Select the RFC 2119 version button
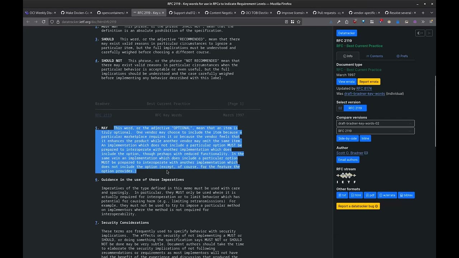The image size is (459, 258). tap(355, 108)
